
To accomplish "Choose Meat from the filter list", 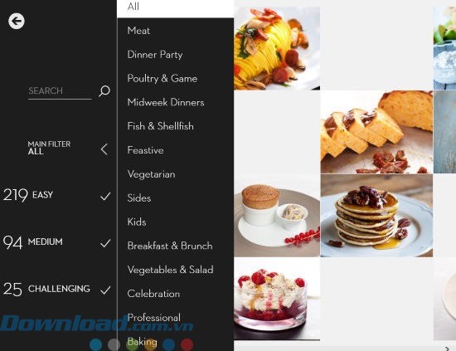I will coord(138,31).
